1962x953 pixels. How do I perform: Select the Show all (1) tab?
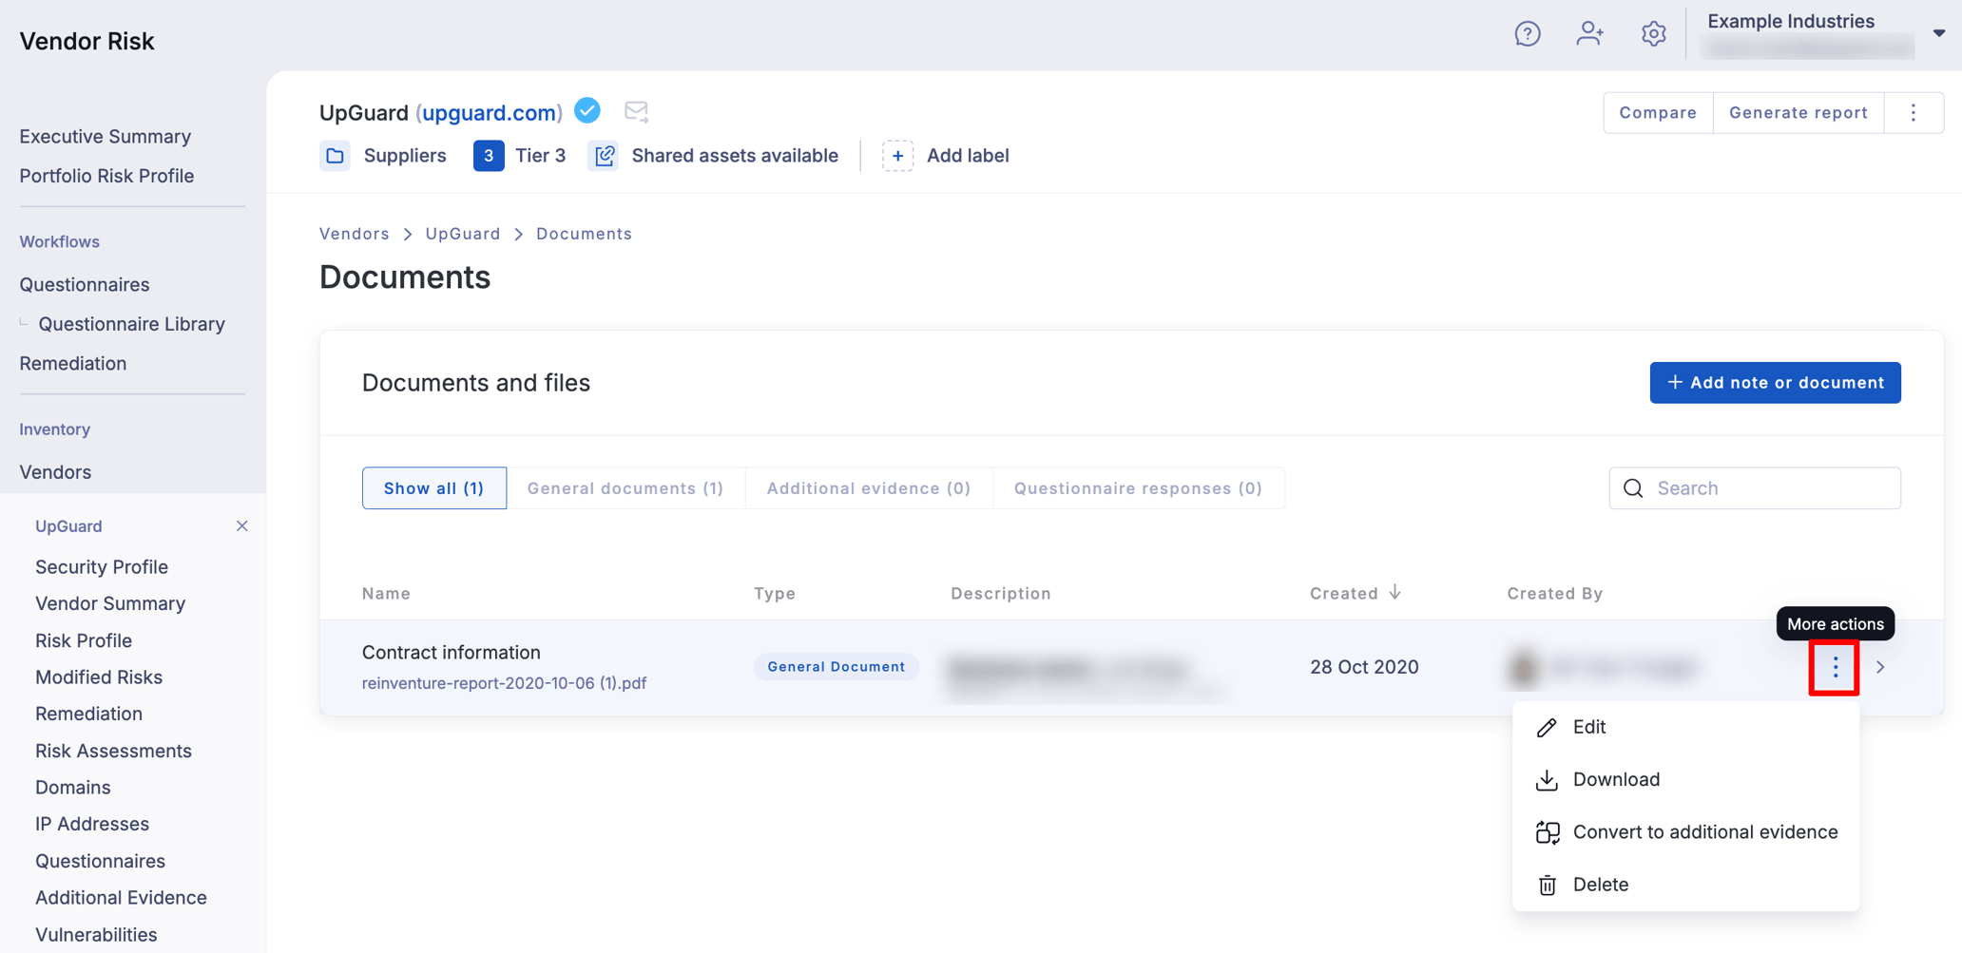[x=433, y=488]
